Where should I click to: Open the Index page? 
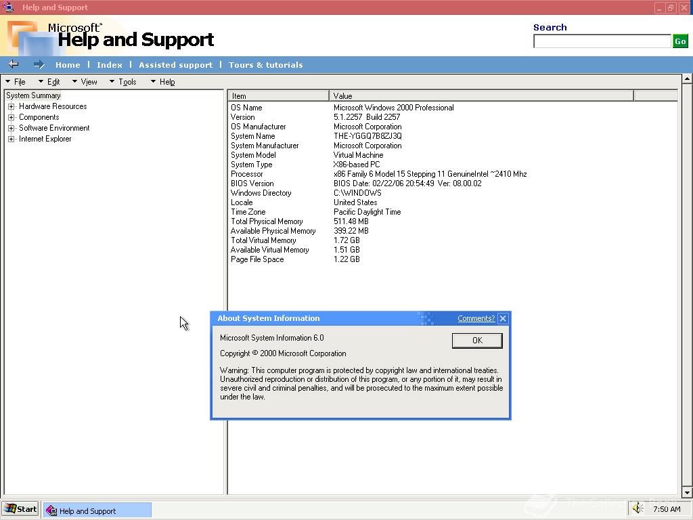click(x=110, y=65)
